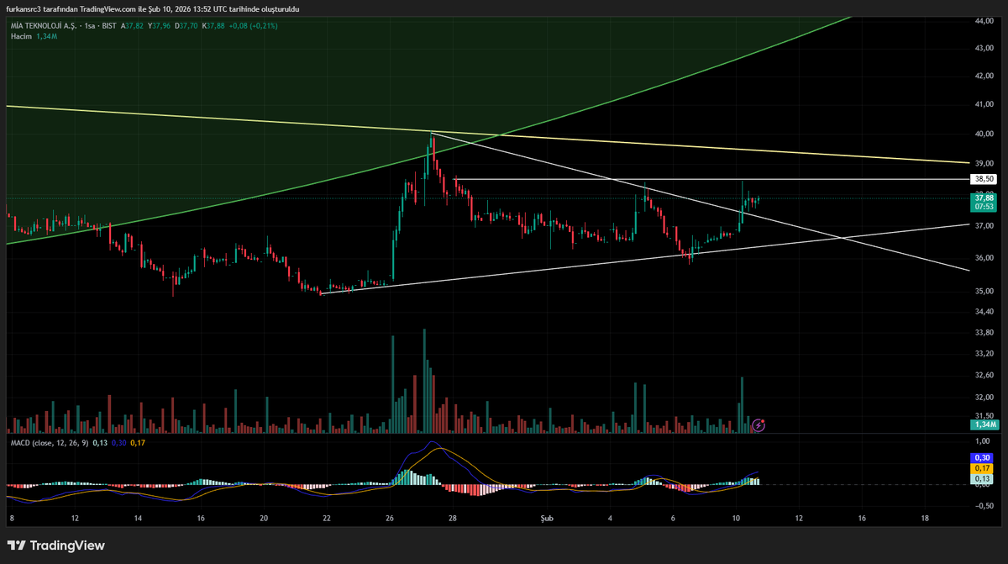Image resolution: width=1008 pixels, height=564 pixels.
Task: Click the 38,50 horizontal line price label
Action: pyautogui.click(x=984, y=179)
